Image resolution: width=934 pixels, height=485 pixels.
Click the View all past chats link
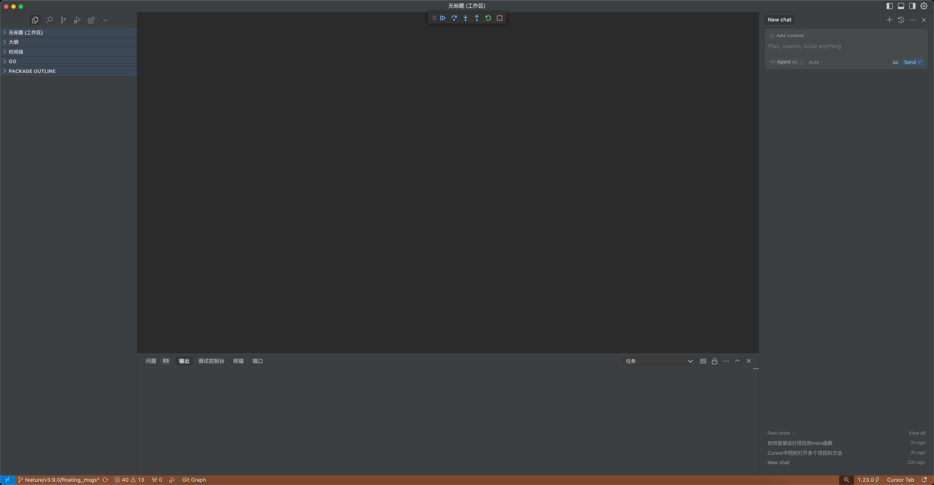pos(916,433)
